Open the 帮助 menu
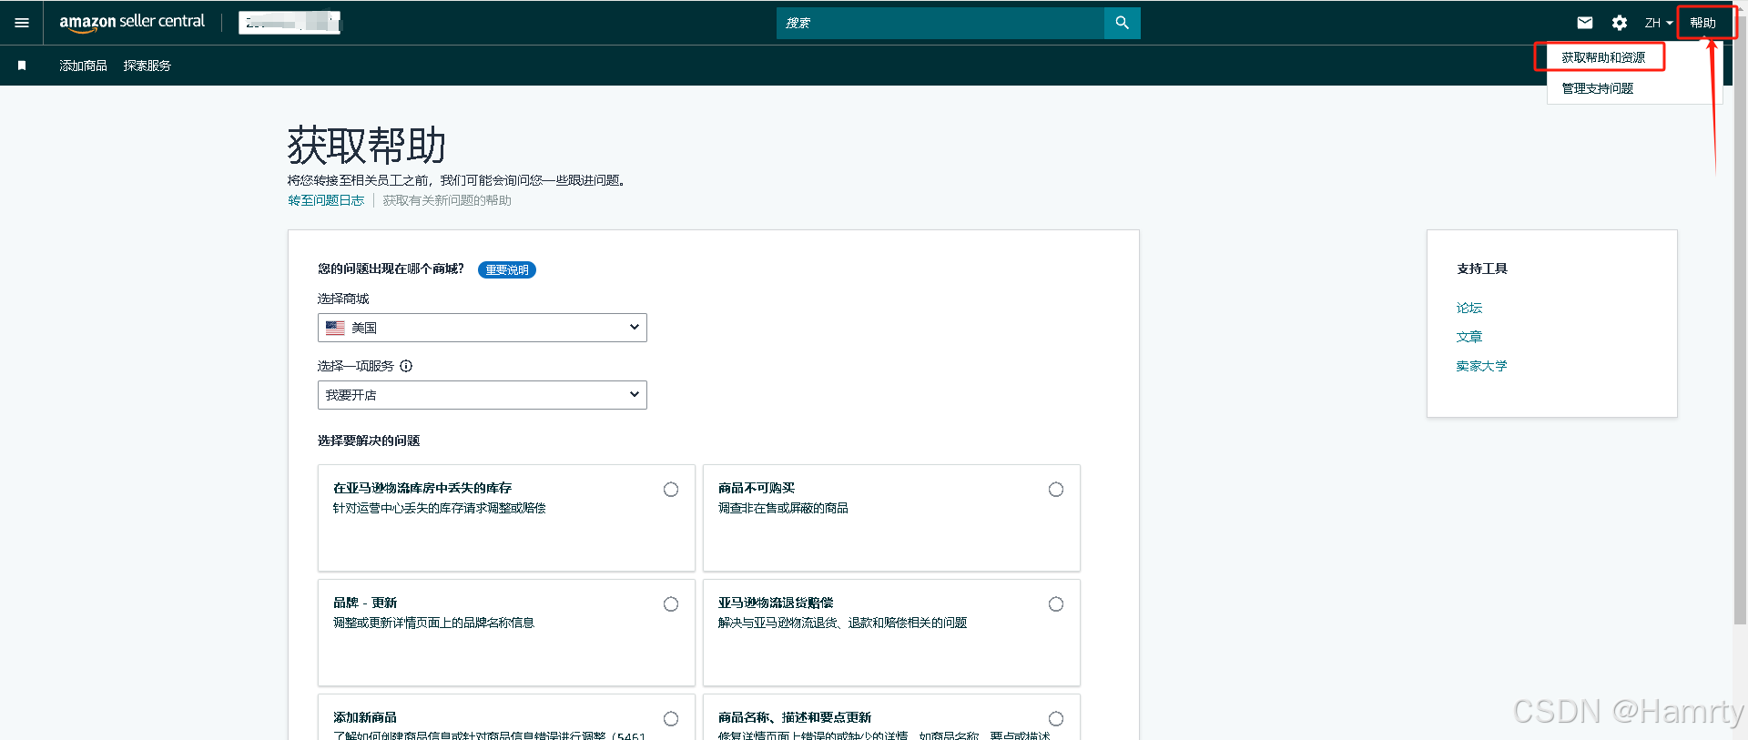Image resolution: width=1748 pixels, height=740 pixels. click(1703, 23)
